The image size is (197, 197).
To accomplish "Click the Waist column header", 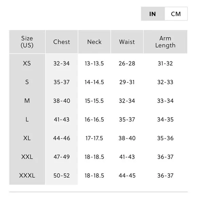I will [127, 42].
